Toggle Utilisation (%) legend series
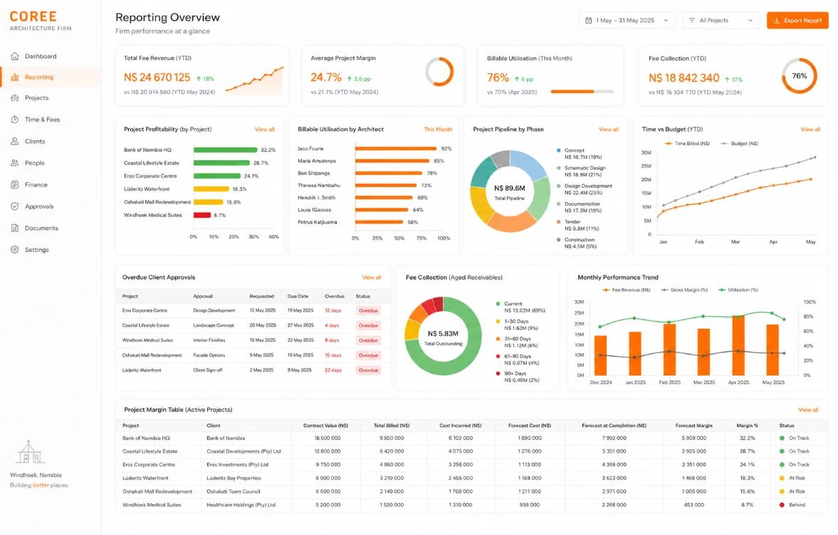This screenshot has height=535, width=838. pos(738,290)
